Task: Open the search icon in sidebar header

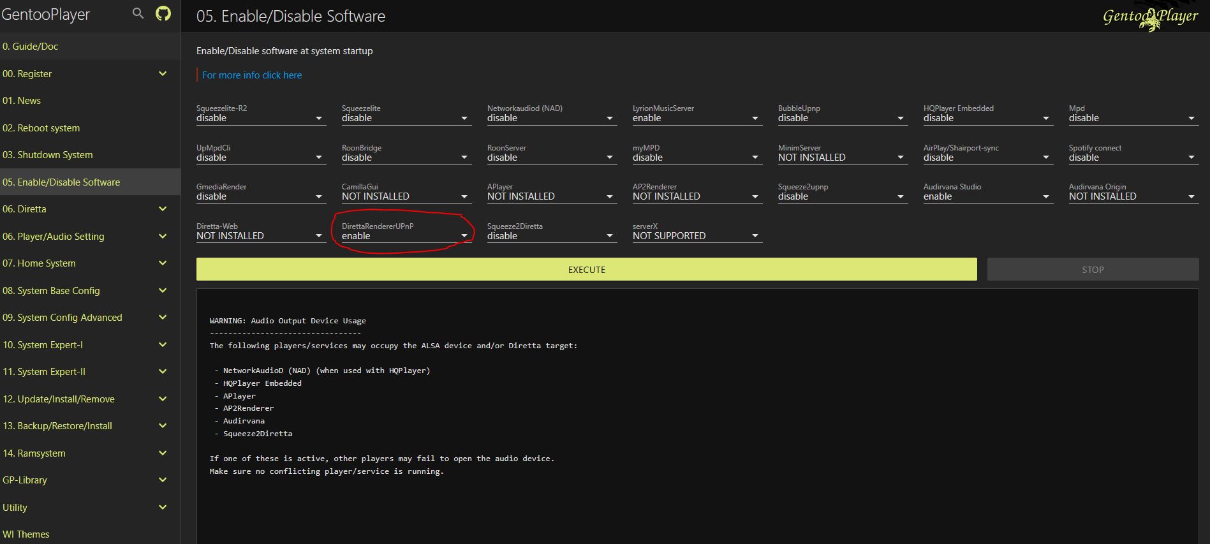Action: 138,13
